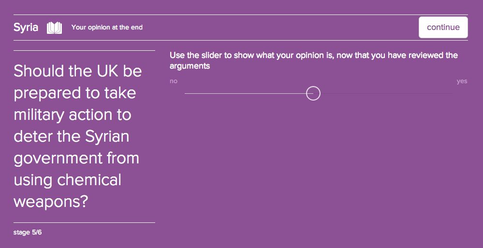Click the "deter the Syrian" question line
The image size is (483, 248).
pyautogui.click(x=72, y=136)
